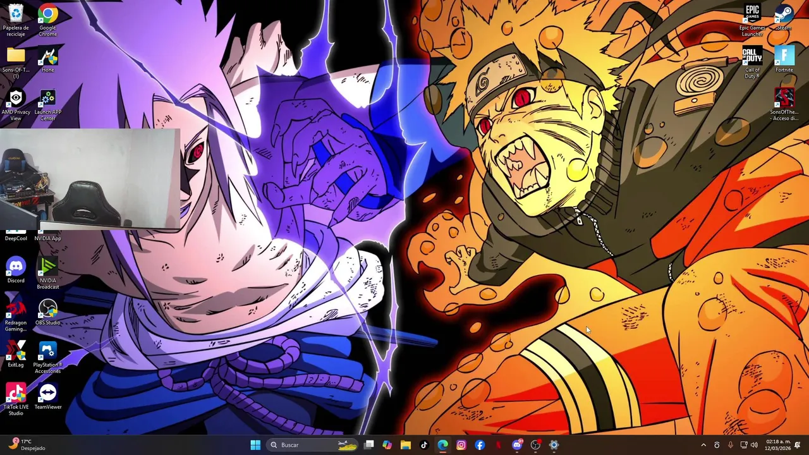Select the Home desktop shortcut
Image resolution: width=809 pixels, height=455 pixels.
(47, 60)
